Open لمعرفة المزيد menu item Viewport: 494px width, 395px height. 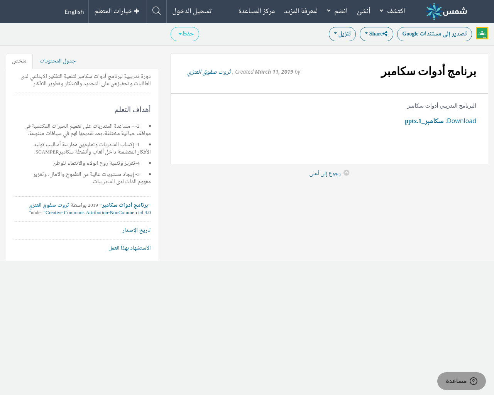[x=301, y=11]
